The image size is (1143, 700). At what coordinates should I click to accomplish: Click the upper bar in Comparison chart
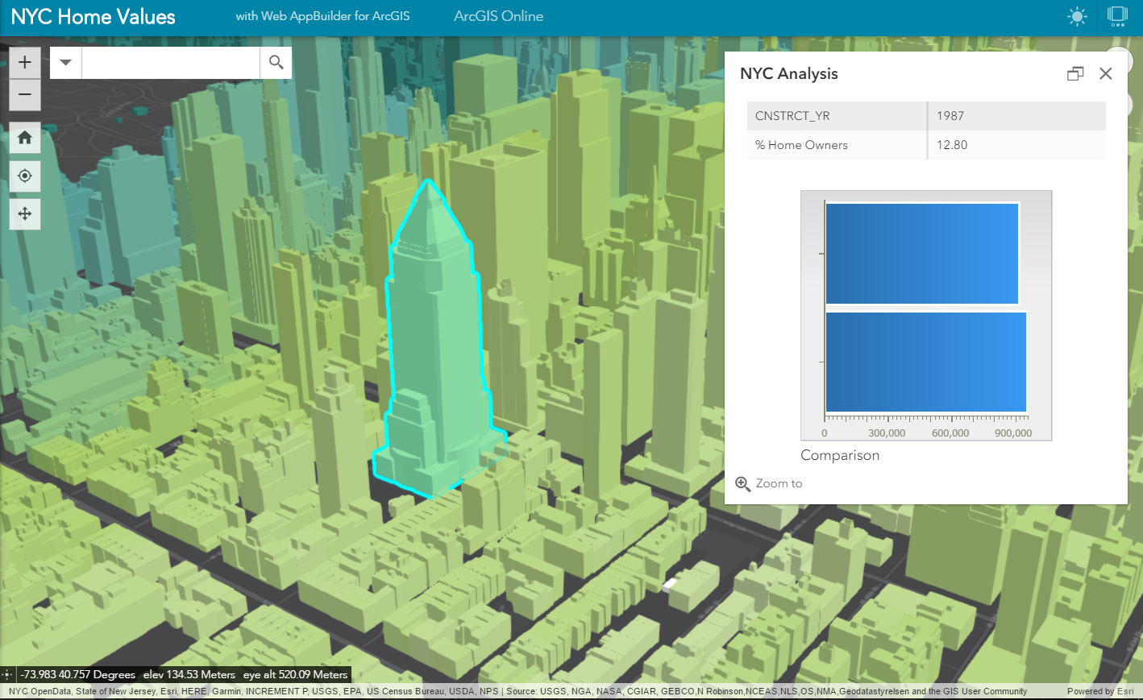[922, 253]
